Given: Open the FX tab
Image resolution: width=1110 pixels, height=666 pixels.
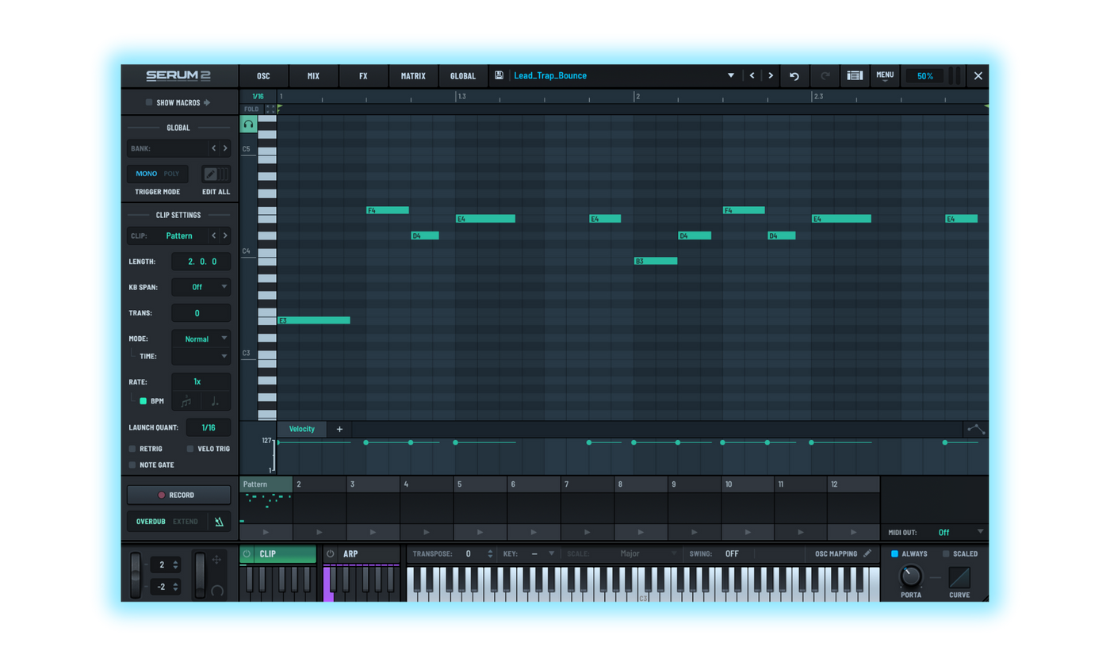Looking at the screenshot, I should pos(363,76).
